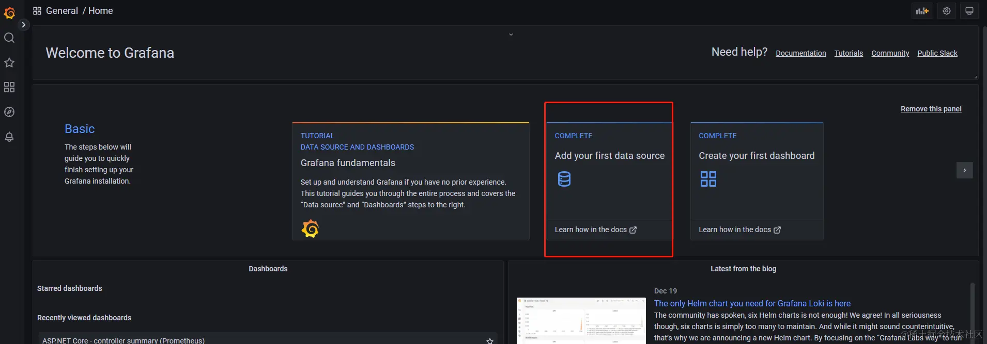Image resolution: width=987 pixels, height=344 pixels.
Task: Click the Grafana logo in the tutorial card
Action: point(310,228)
